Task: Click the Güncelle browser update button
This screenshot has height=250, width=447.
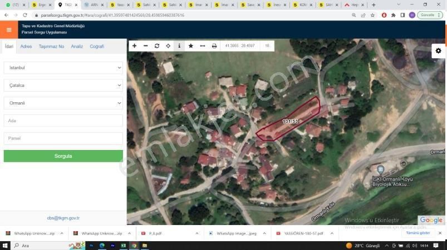Action: point(430,15)
